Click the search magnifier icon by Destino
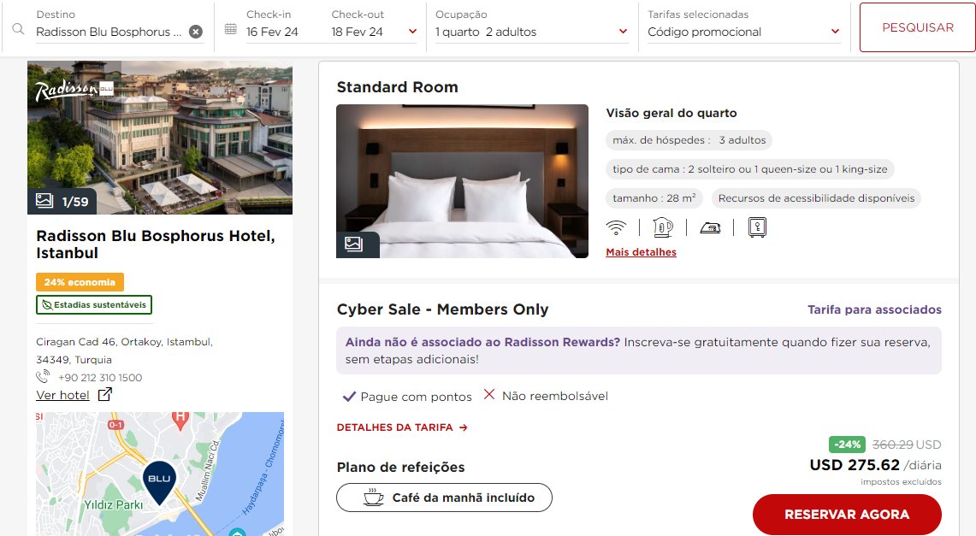Screen dimensions: 976x536 point(19,29)
